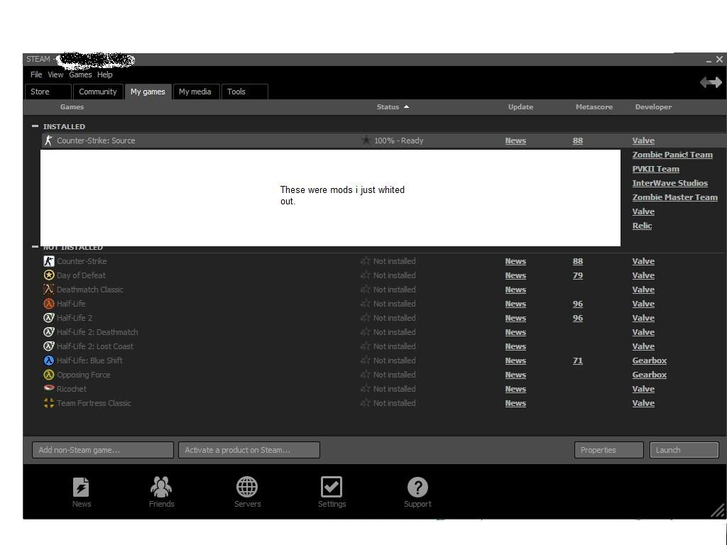Image resolution: width=727 pixels, height=545 pixels.
Task: Click the Counter-Strike: Source game icon
Action: pyautogui.click(x=48, y=141)
